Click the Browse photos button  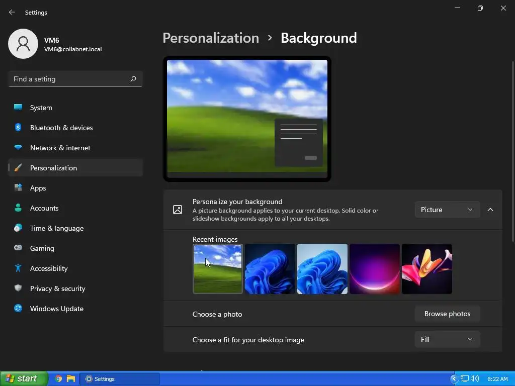[x=447, y=314]
